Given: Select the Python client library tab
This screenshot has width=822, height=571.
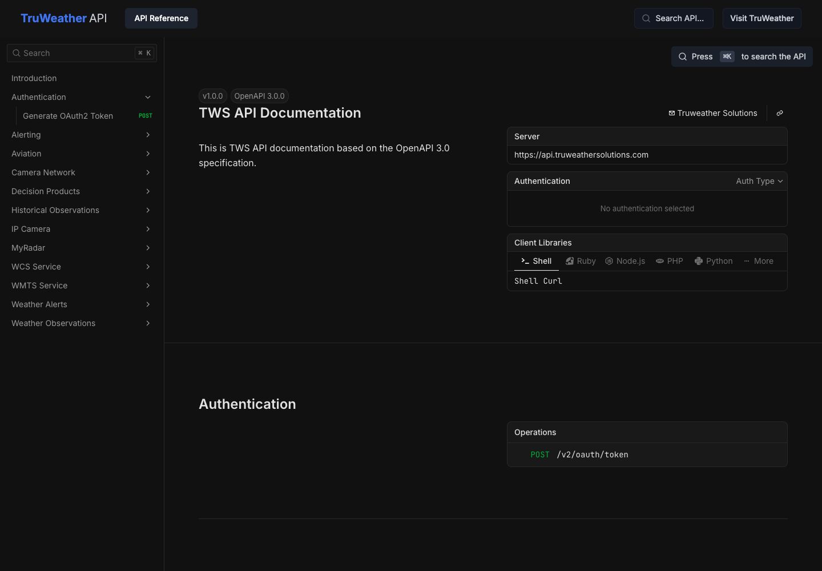Looking at the screenshot, I should 714,261.
